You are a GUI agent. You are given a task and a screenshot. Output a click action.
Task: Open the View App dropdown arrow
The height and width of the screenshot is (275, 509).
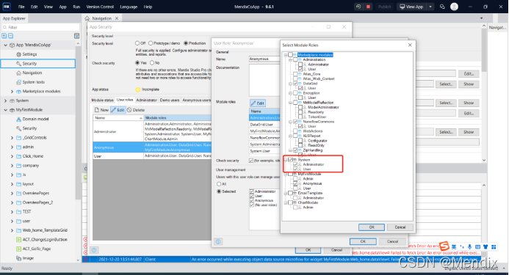(x=430, y=7)
